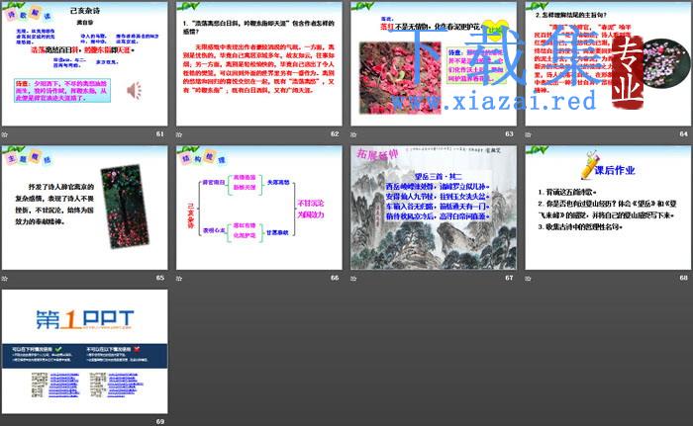Image resolution: width=693 pixels, height=426 pixels.
Task: Select slide 61 thumbnail titled 己亥杂诗
Action: coord(84,63)
